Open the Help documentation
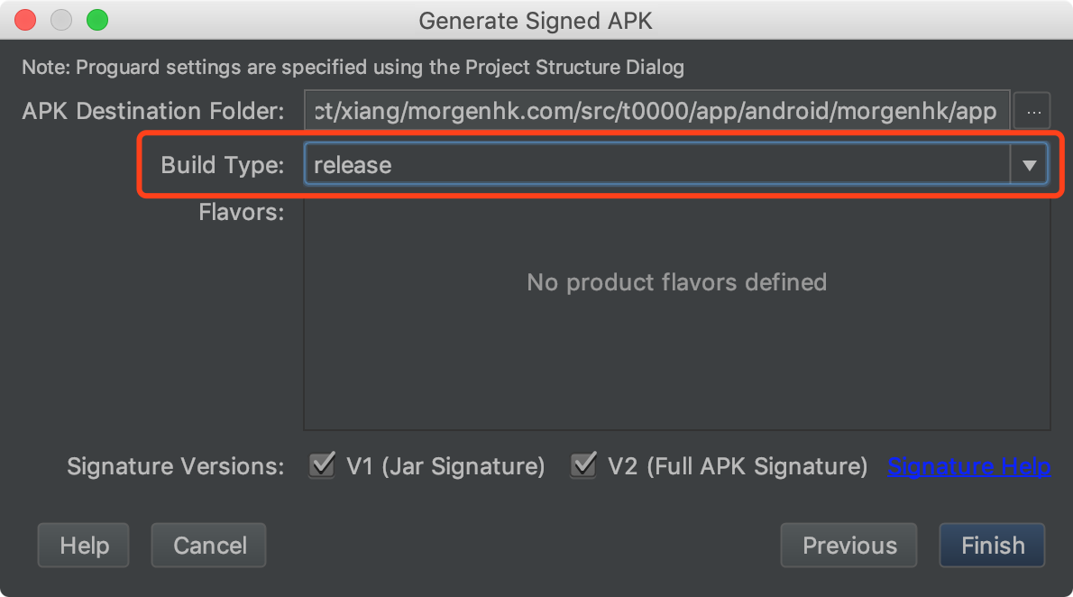The width and height of the screenshot is (1073, 597). (x=83, y=545)
